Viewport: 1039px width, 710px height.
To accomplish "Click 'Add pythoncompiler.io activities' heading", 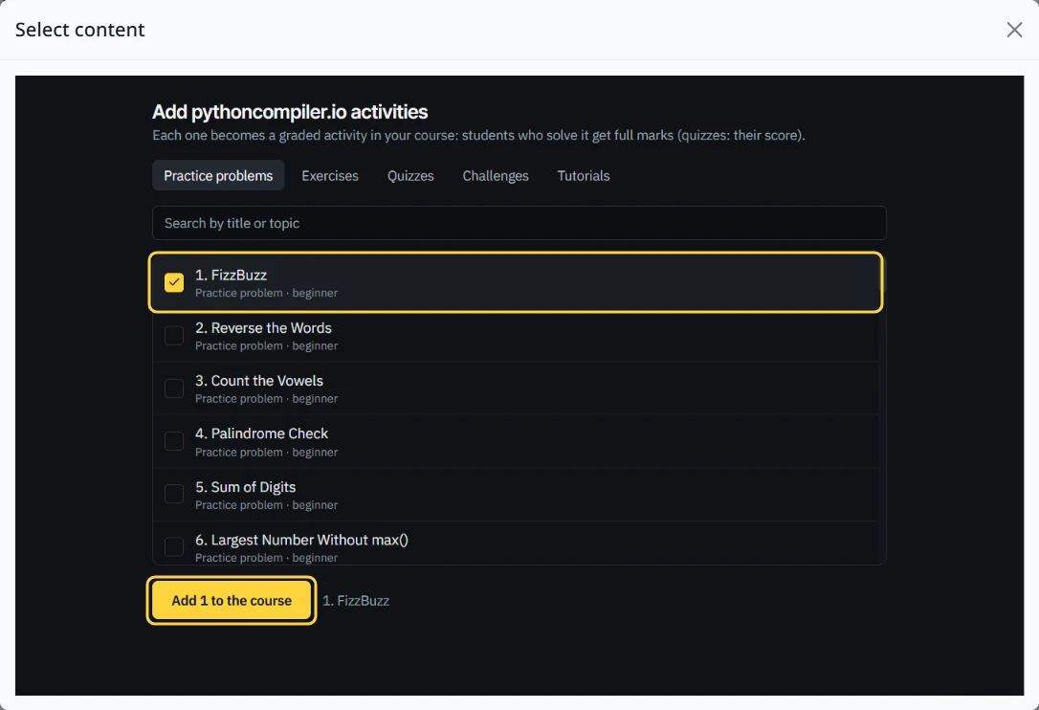I will [290, 112].
